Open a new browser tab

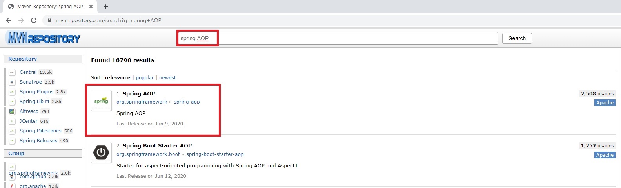[x=106, y=6]
